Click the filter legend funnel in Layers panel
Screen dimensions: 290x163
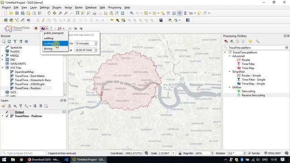[x=20, y=106]
